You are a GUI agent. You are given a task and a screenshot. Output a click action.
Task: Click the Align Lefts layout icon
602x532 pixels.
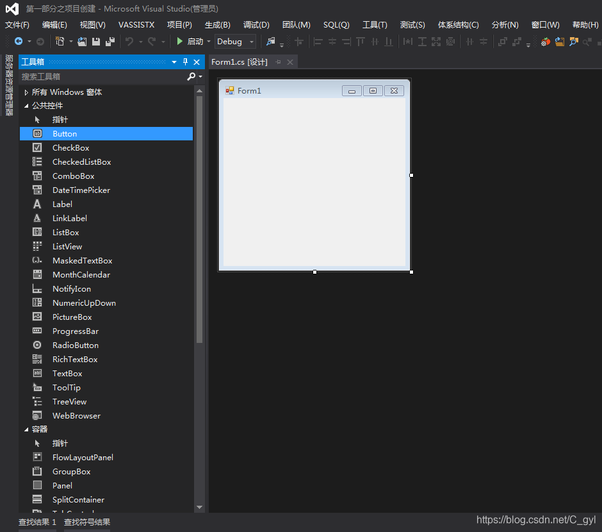pyautogui.click(x=318, y=42)
